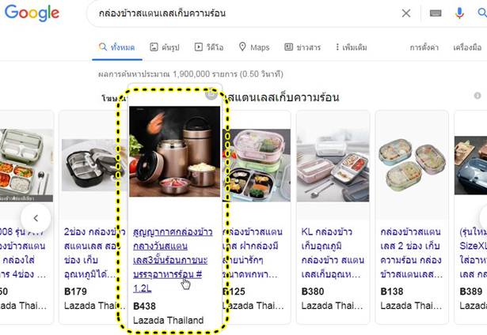Open Lazada Thailand seller under B438
Image resolution: width=487 pixels, height=335 pixels.
(x=169, y=320)
